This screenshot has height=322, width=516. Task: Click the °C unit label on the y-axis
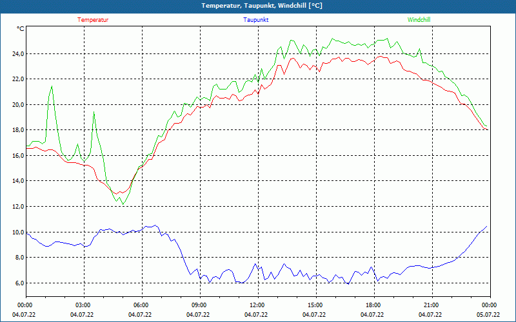[x=20, y=29]
